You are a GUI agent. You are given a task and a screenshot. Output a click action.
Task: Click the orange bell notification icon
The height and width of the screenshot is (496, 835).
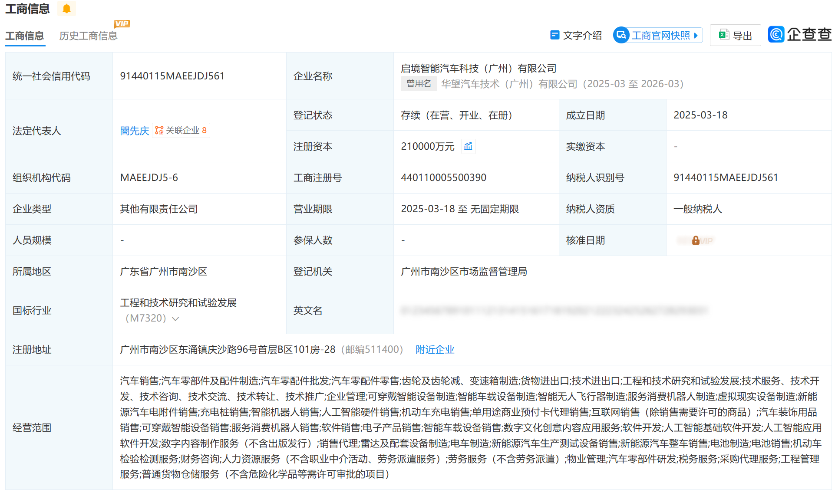point(66,9)
